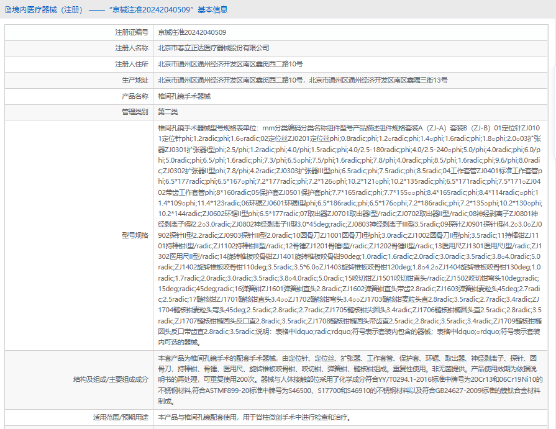Select the company name 北京市春立正达医疗器械股份有限公司

[214, 48]
